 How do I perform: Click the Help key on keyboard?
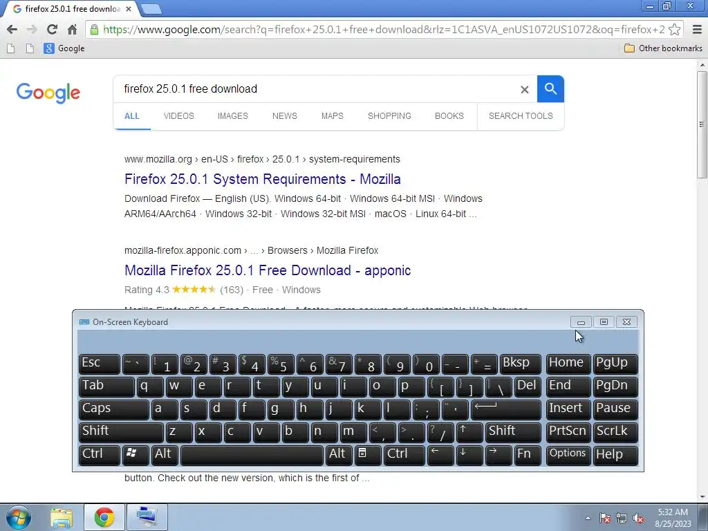tap(615, 454)
